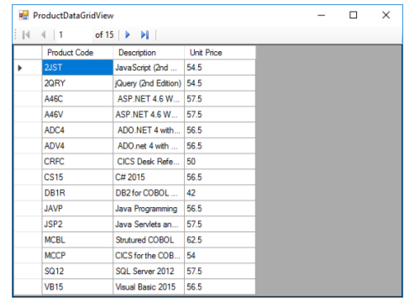Move to the previous record

pyautogui.click(x=43, y=35)
